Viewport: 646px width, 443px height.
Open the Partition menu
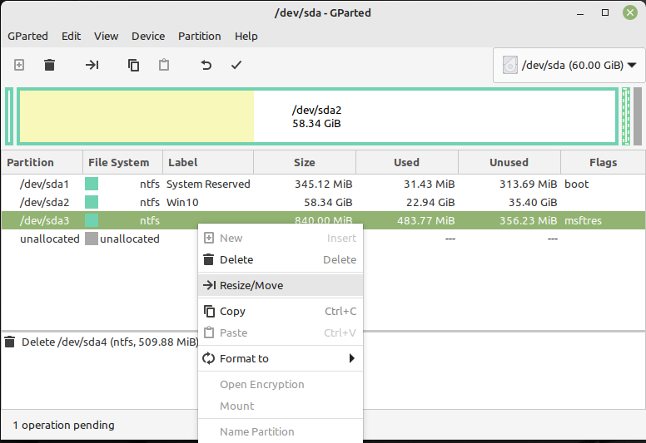200,37
